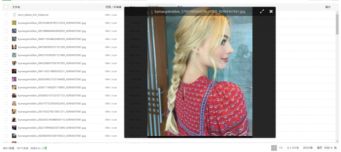
Task: Open bymargotrobbie_2847683965357161209_42904367661.jpg file name
Action: click(x=52, y=47)
